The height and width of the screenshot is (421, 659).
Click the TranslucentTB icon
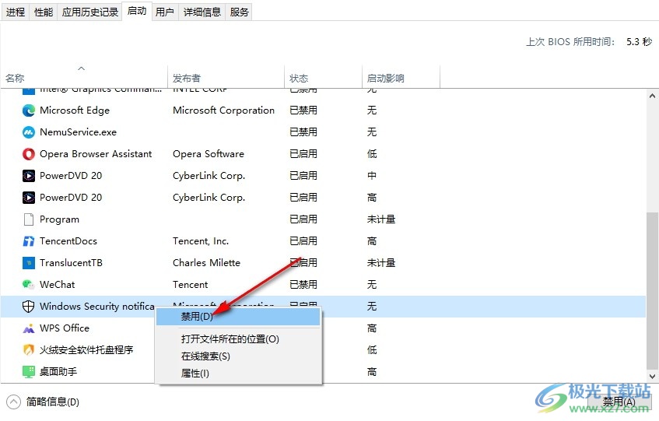tap(29, 263)
